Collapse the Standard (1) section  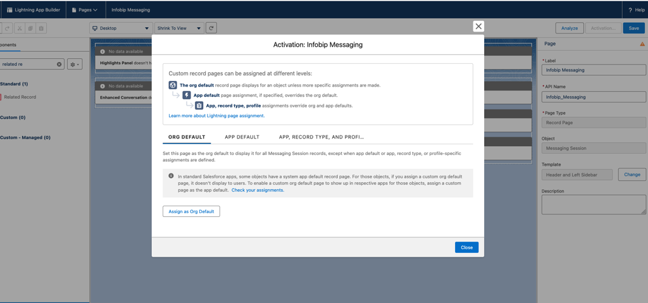[14, 84]
